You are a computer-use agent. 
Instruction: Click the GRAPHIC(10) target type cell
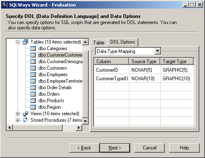tap(177, 79)
